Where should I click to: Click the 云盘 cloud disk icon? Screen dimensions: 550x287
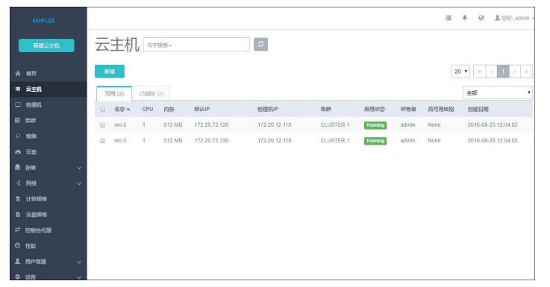point(18,152)
